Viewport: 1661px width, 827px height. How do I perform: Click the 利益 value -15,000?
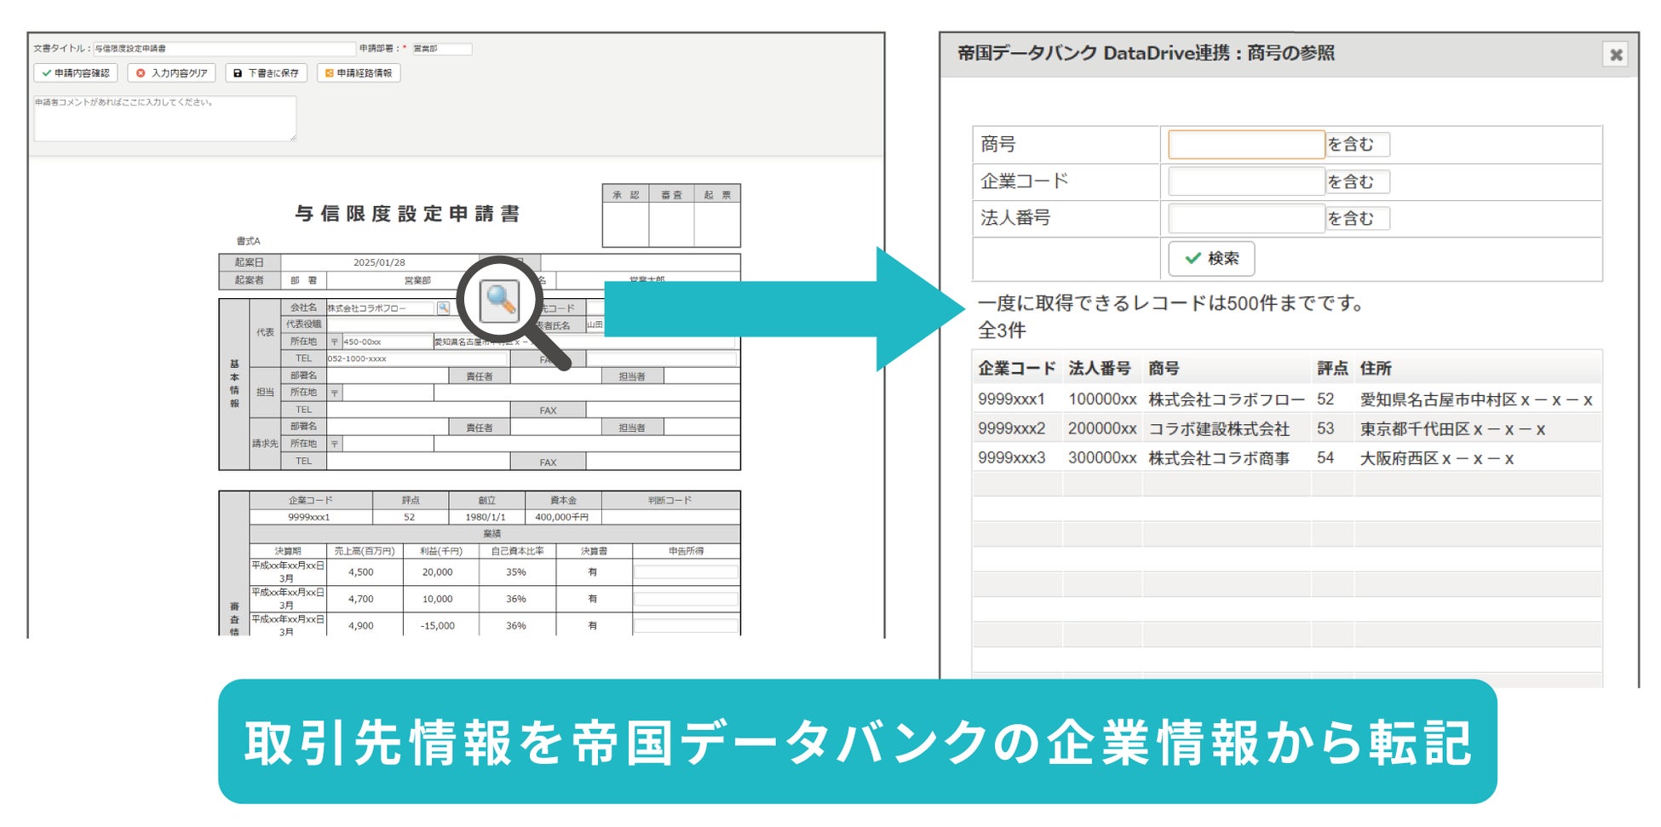(x=437, y=625)
